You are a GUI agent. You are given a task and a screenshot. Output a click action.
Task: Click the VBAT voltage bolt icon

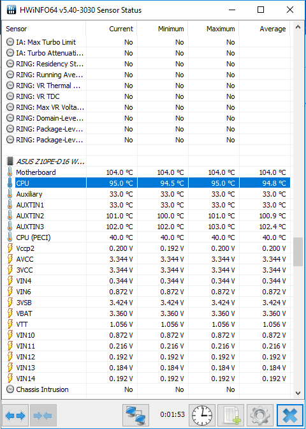pos(10,313)
